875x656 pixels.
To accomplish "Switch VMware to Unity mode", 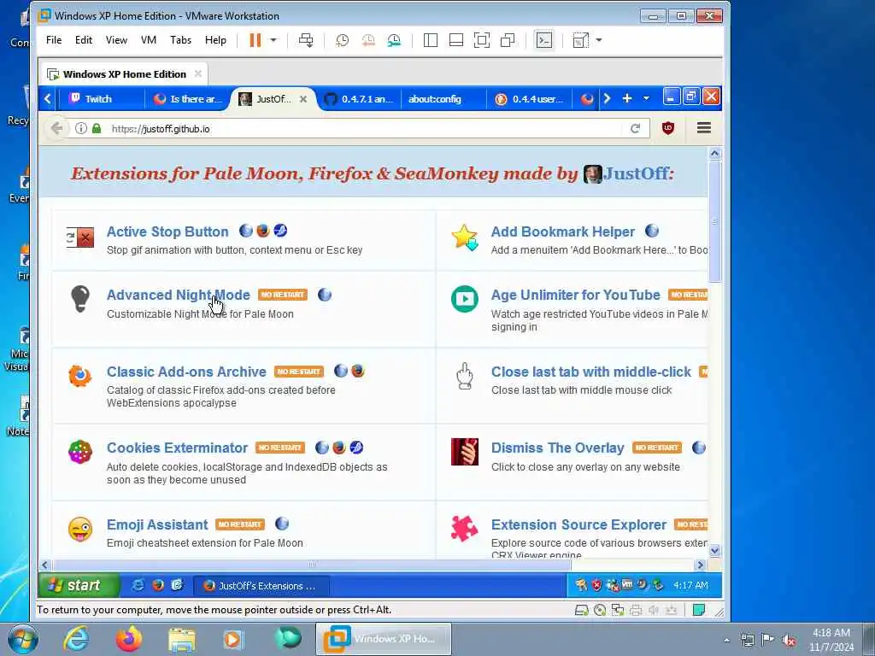I will 508,40.
